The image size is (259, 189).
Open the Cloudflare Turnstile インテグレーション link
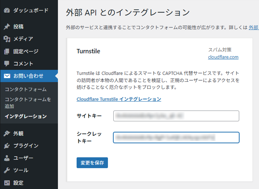[x=119, y=99]
